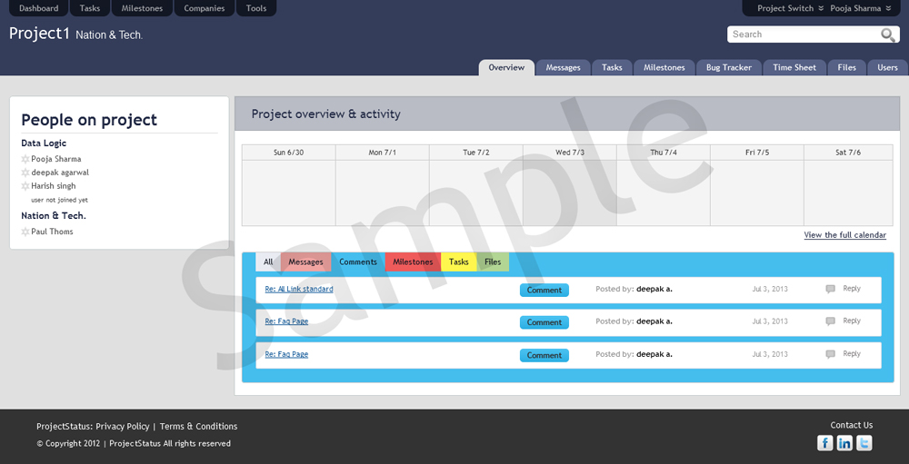The image size is (909, 464).
Task: Select the yellow Tasks activity filter
Action: tap(459, 262)
